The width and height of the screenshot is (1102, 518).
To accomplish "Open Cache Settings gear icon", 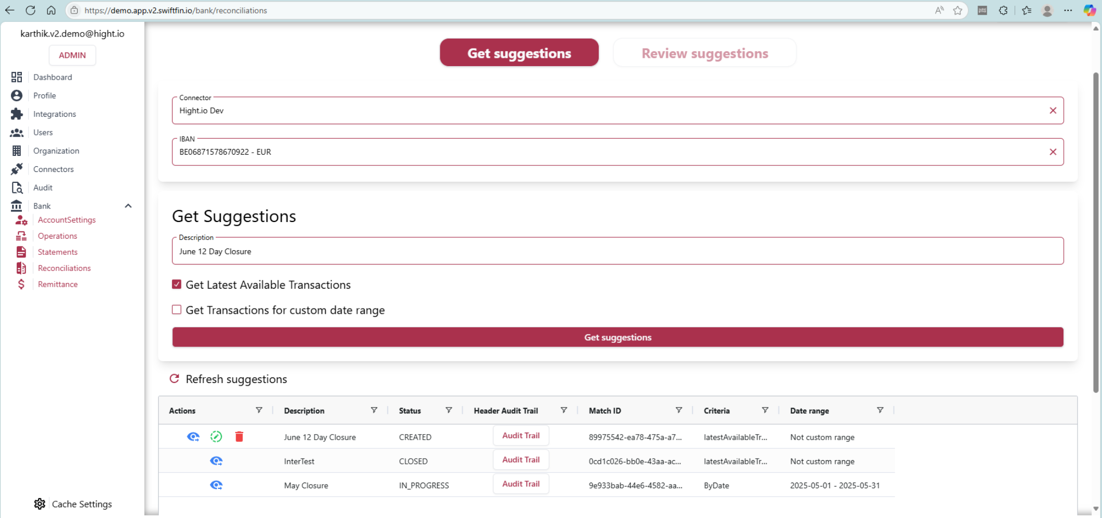I will click(40, 504).
